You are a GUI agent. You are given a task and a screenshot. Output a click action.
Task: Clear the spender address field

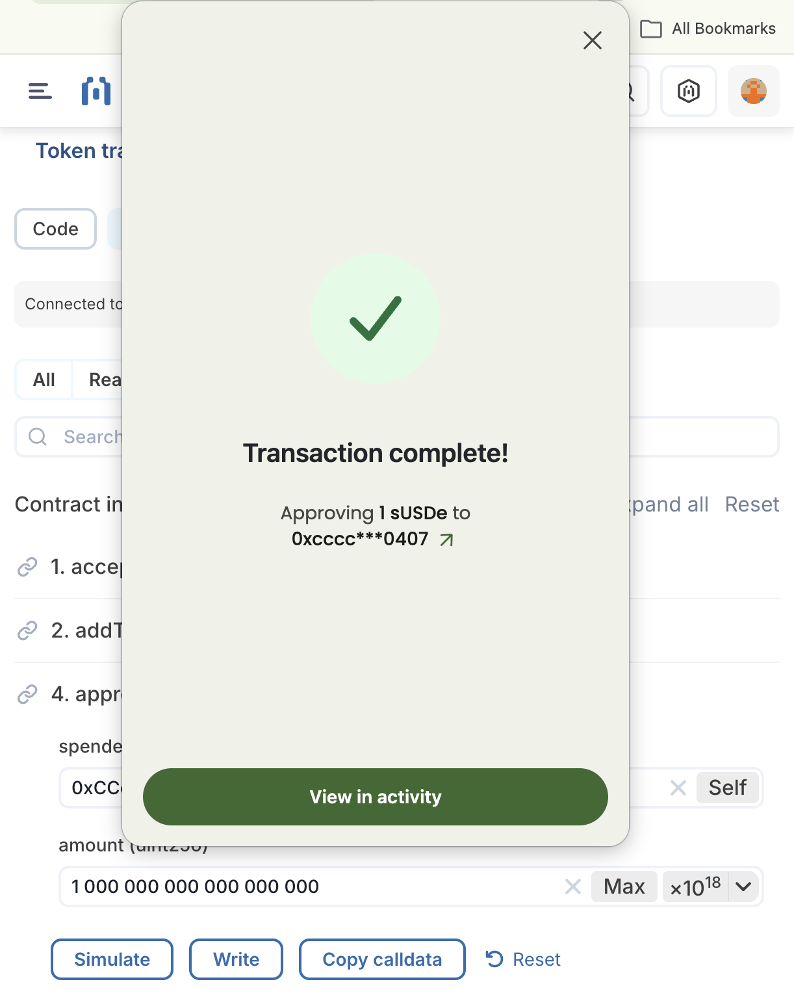pos(678,788)
